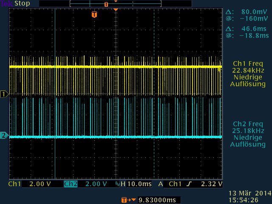
Task: Click the bandwidth limit Bw indicator
Action: (x=118, y=184)
